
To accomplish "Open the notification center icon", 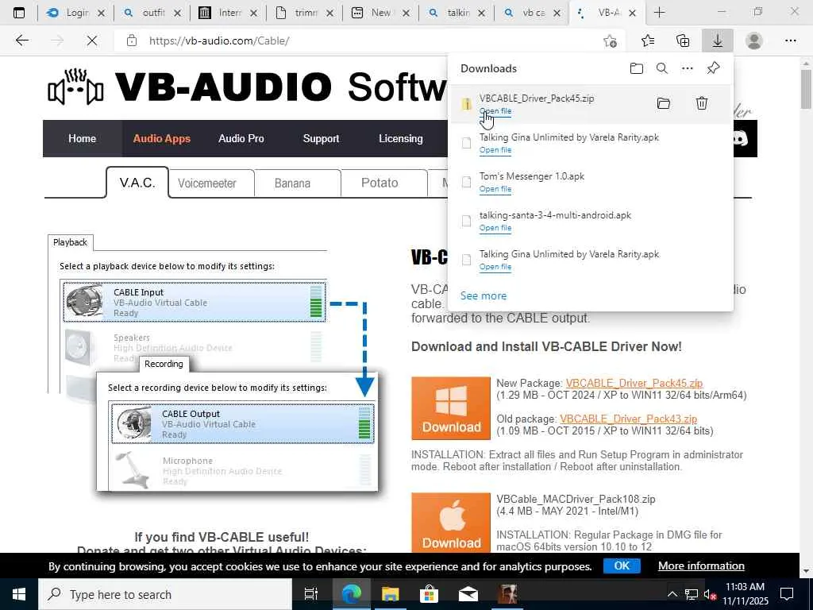I will (787, 594).
